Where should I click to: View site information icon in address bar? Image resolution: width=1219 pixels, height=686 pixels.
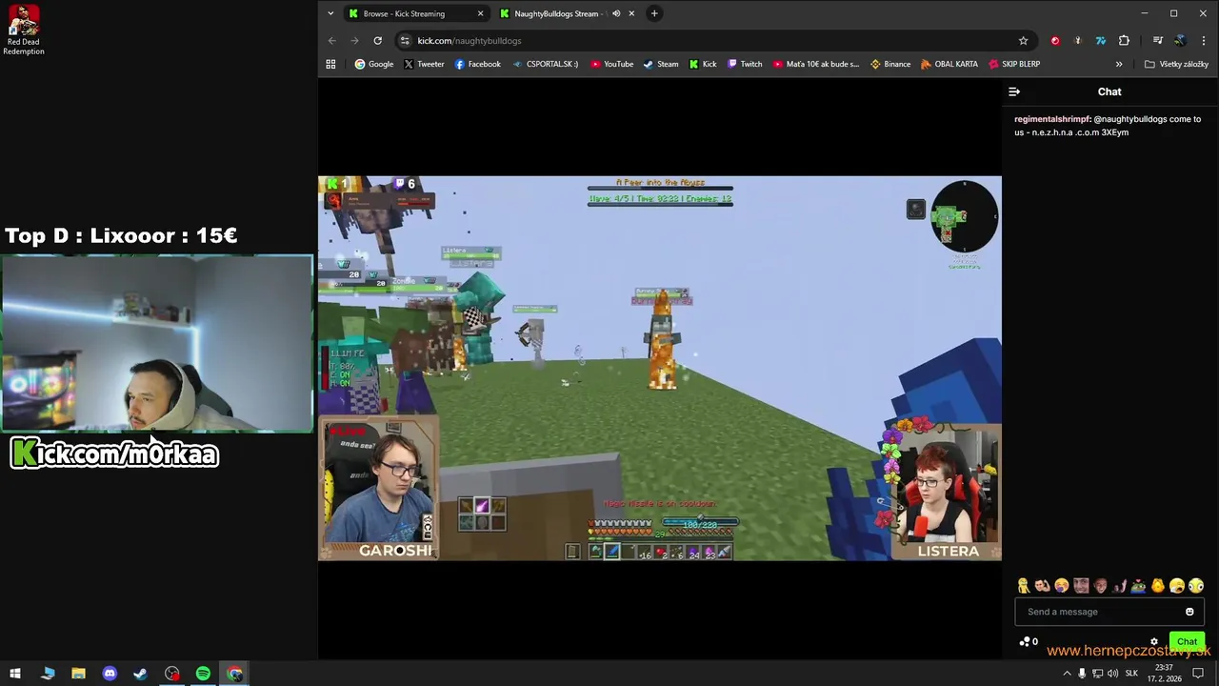pos(405,41)
